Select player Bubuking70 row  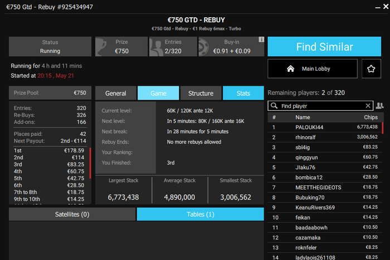(324, 197)
